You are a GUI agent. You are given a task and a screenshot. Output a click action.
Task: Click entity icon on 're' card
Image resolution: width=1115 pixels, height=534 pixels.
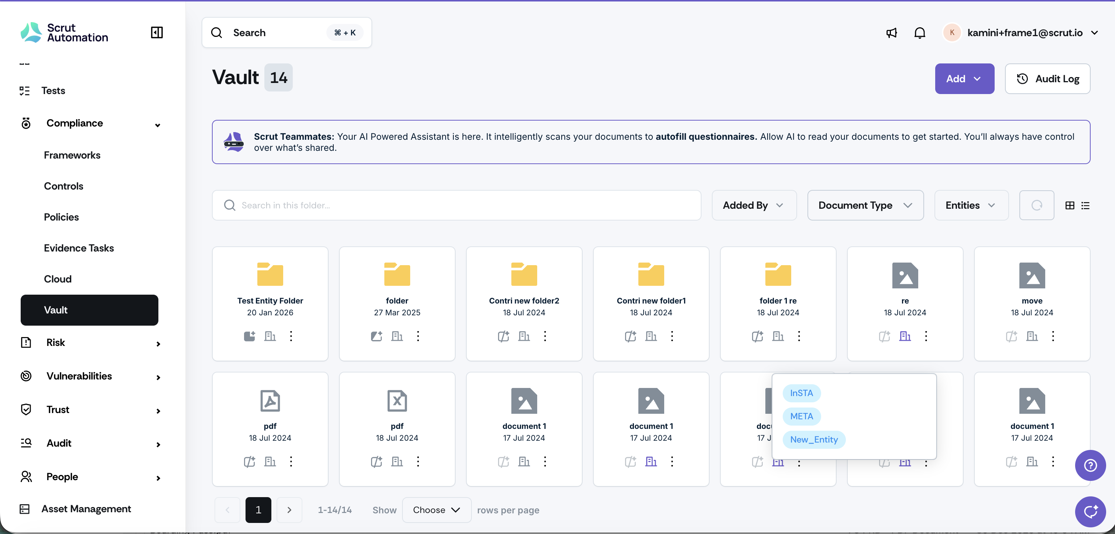coord(905,336)
